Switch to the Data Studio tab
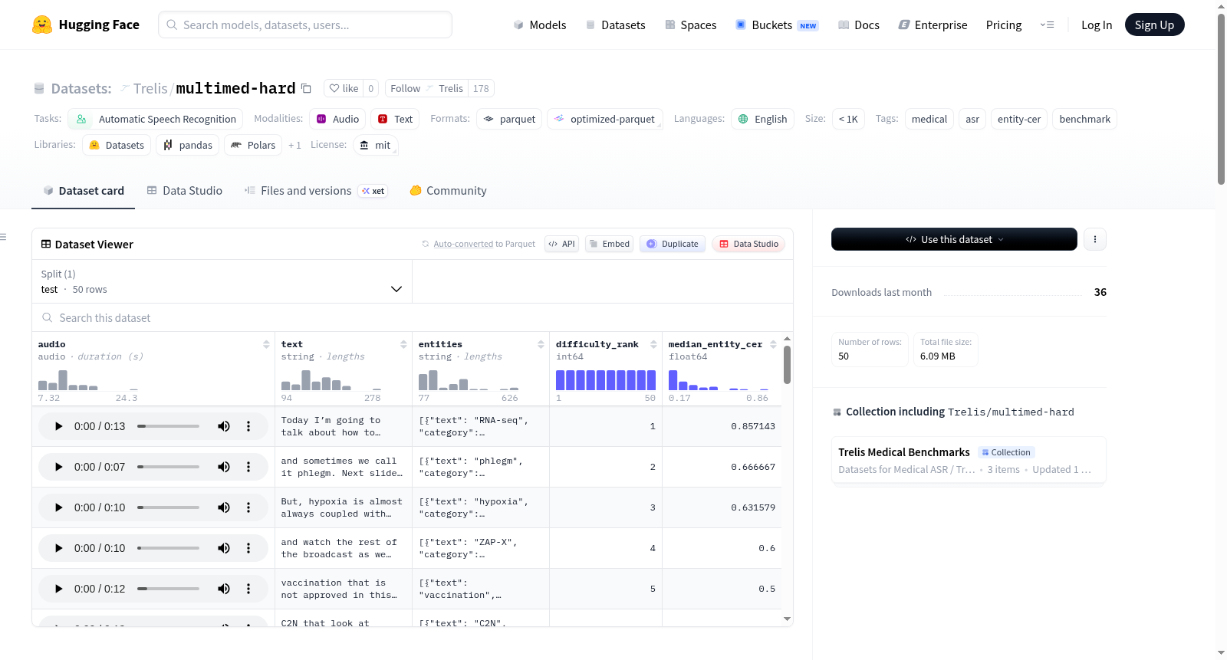Viewport: 1227px width, 660px height. (185, 191)
